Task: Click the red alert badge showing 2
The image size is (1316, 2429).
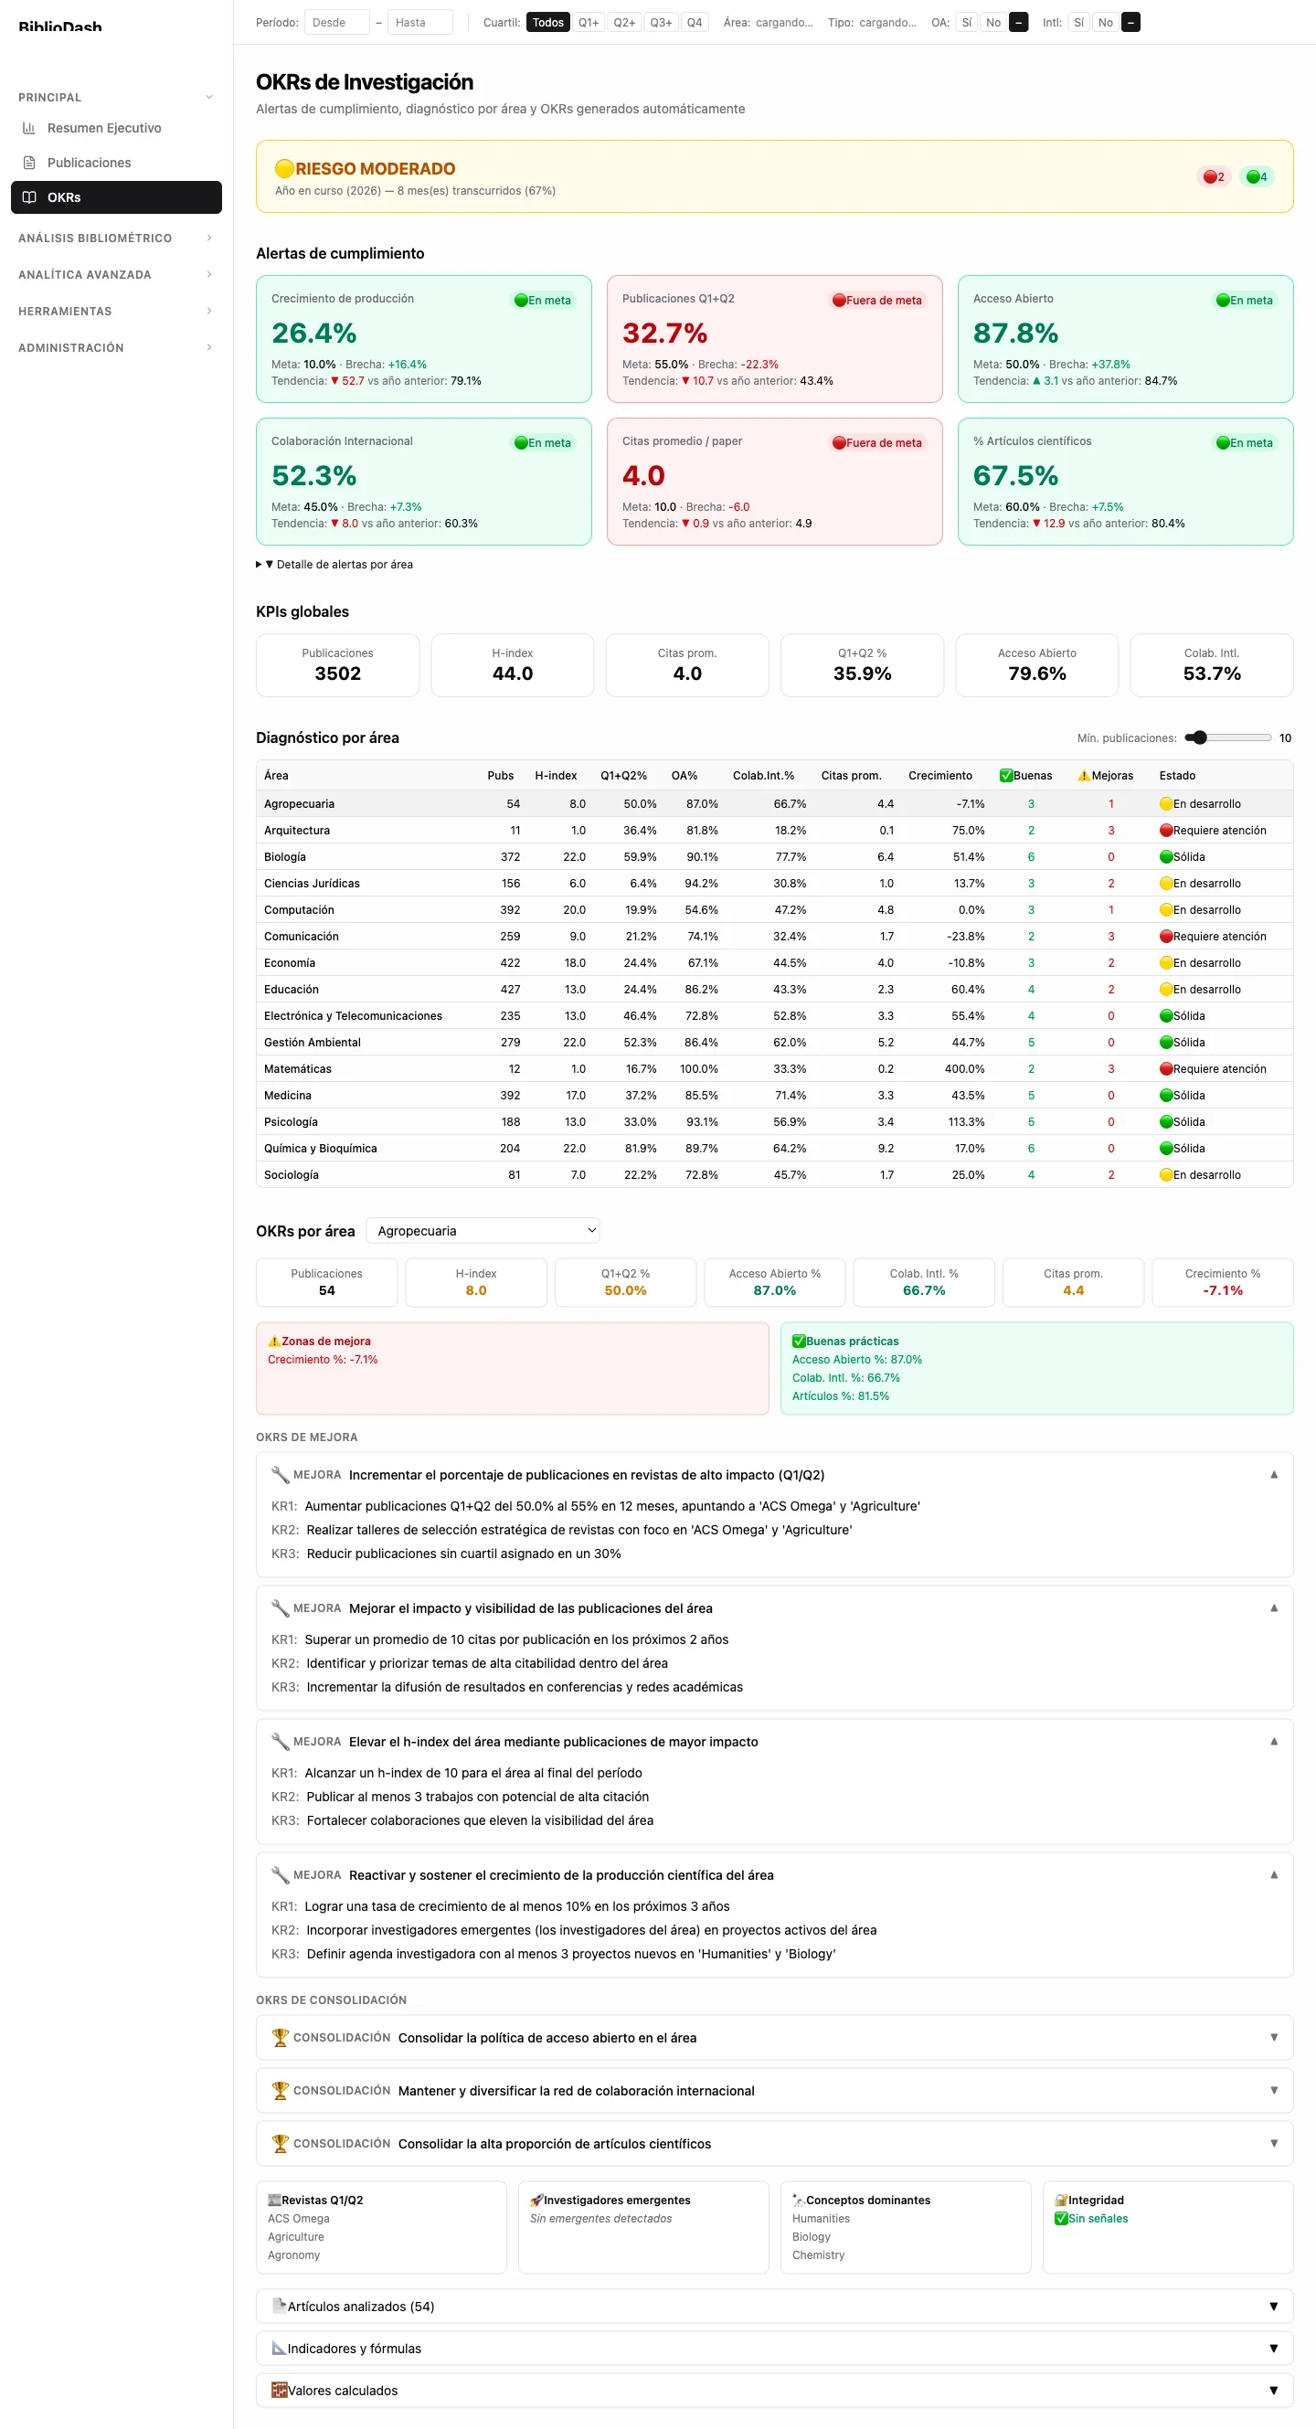Action: pos(1215,177)
